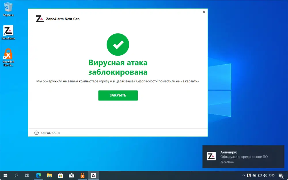288x180 pixels.
Task: Open Microsoft Store from taskbar
Action: pos(60,175)
